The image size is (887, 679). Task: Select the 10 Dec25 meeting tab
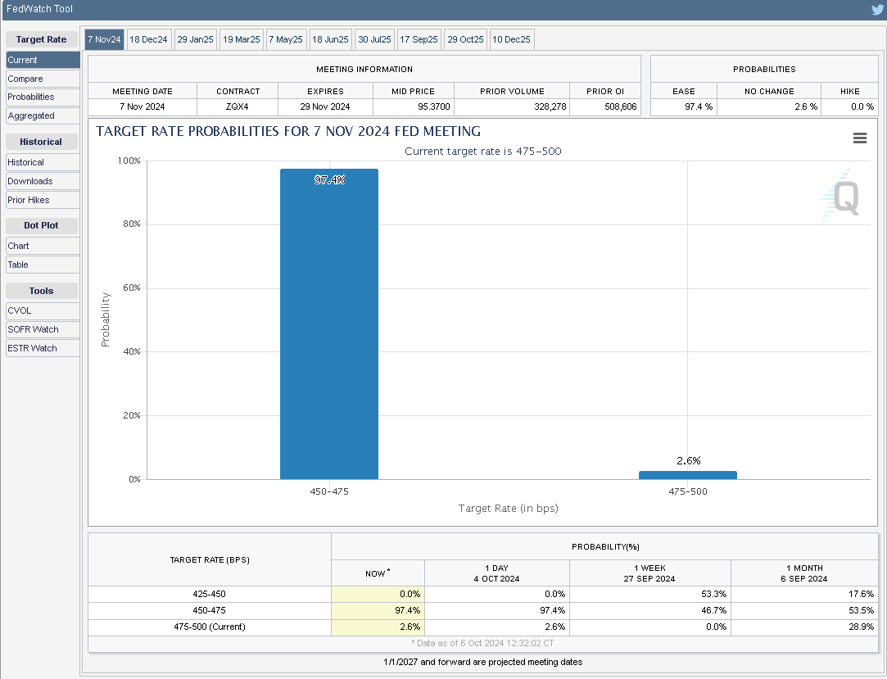[511, 39]
